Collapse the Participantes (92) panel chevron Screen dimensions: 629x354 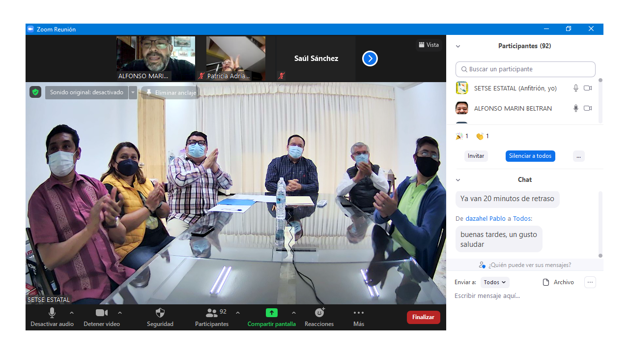458,46
